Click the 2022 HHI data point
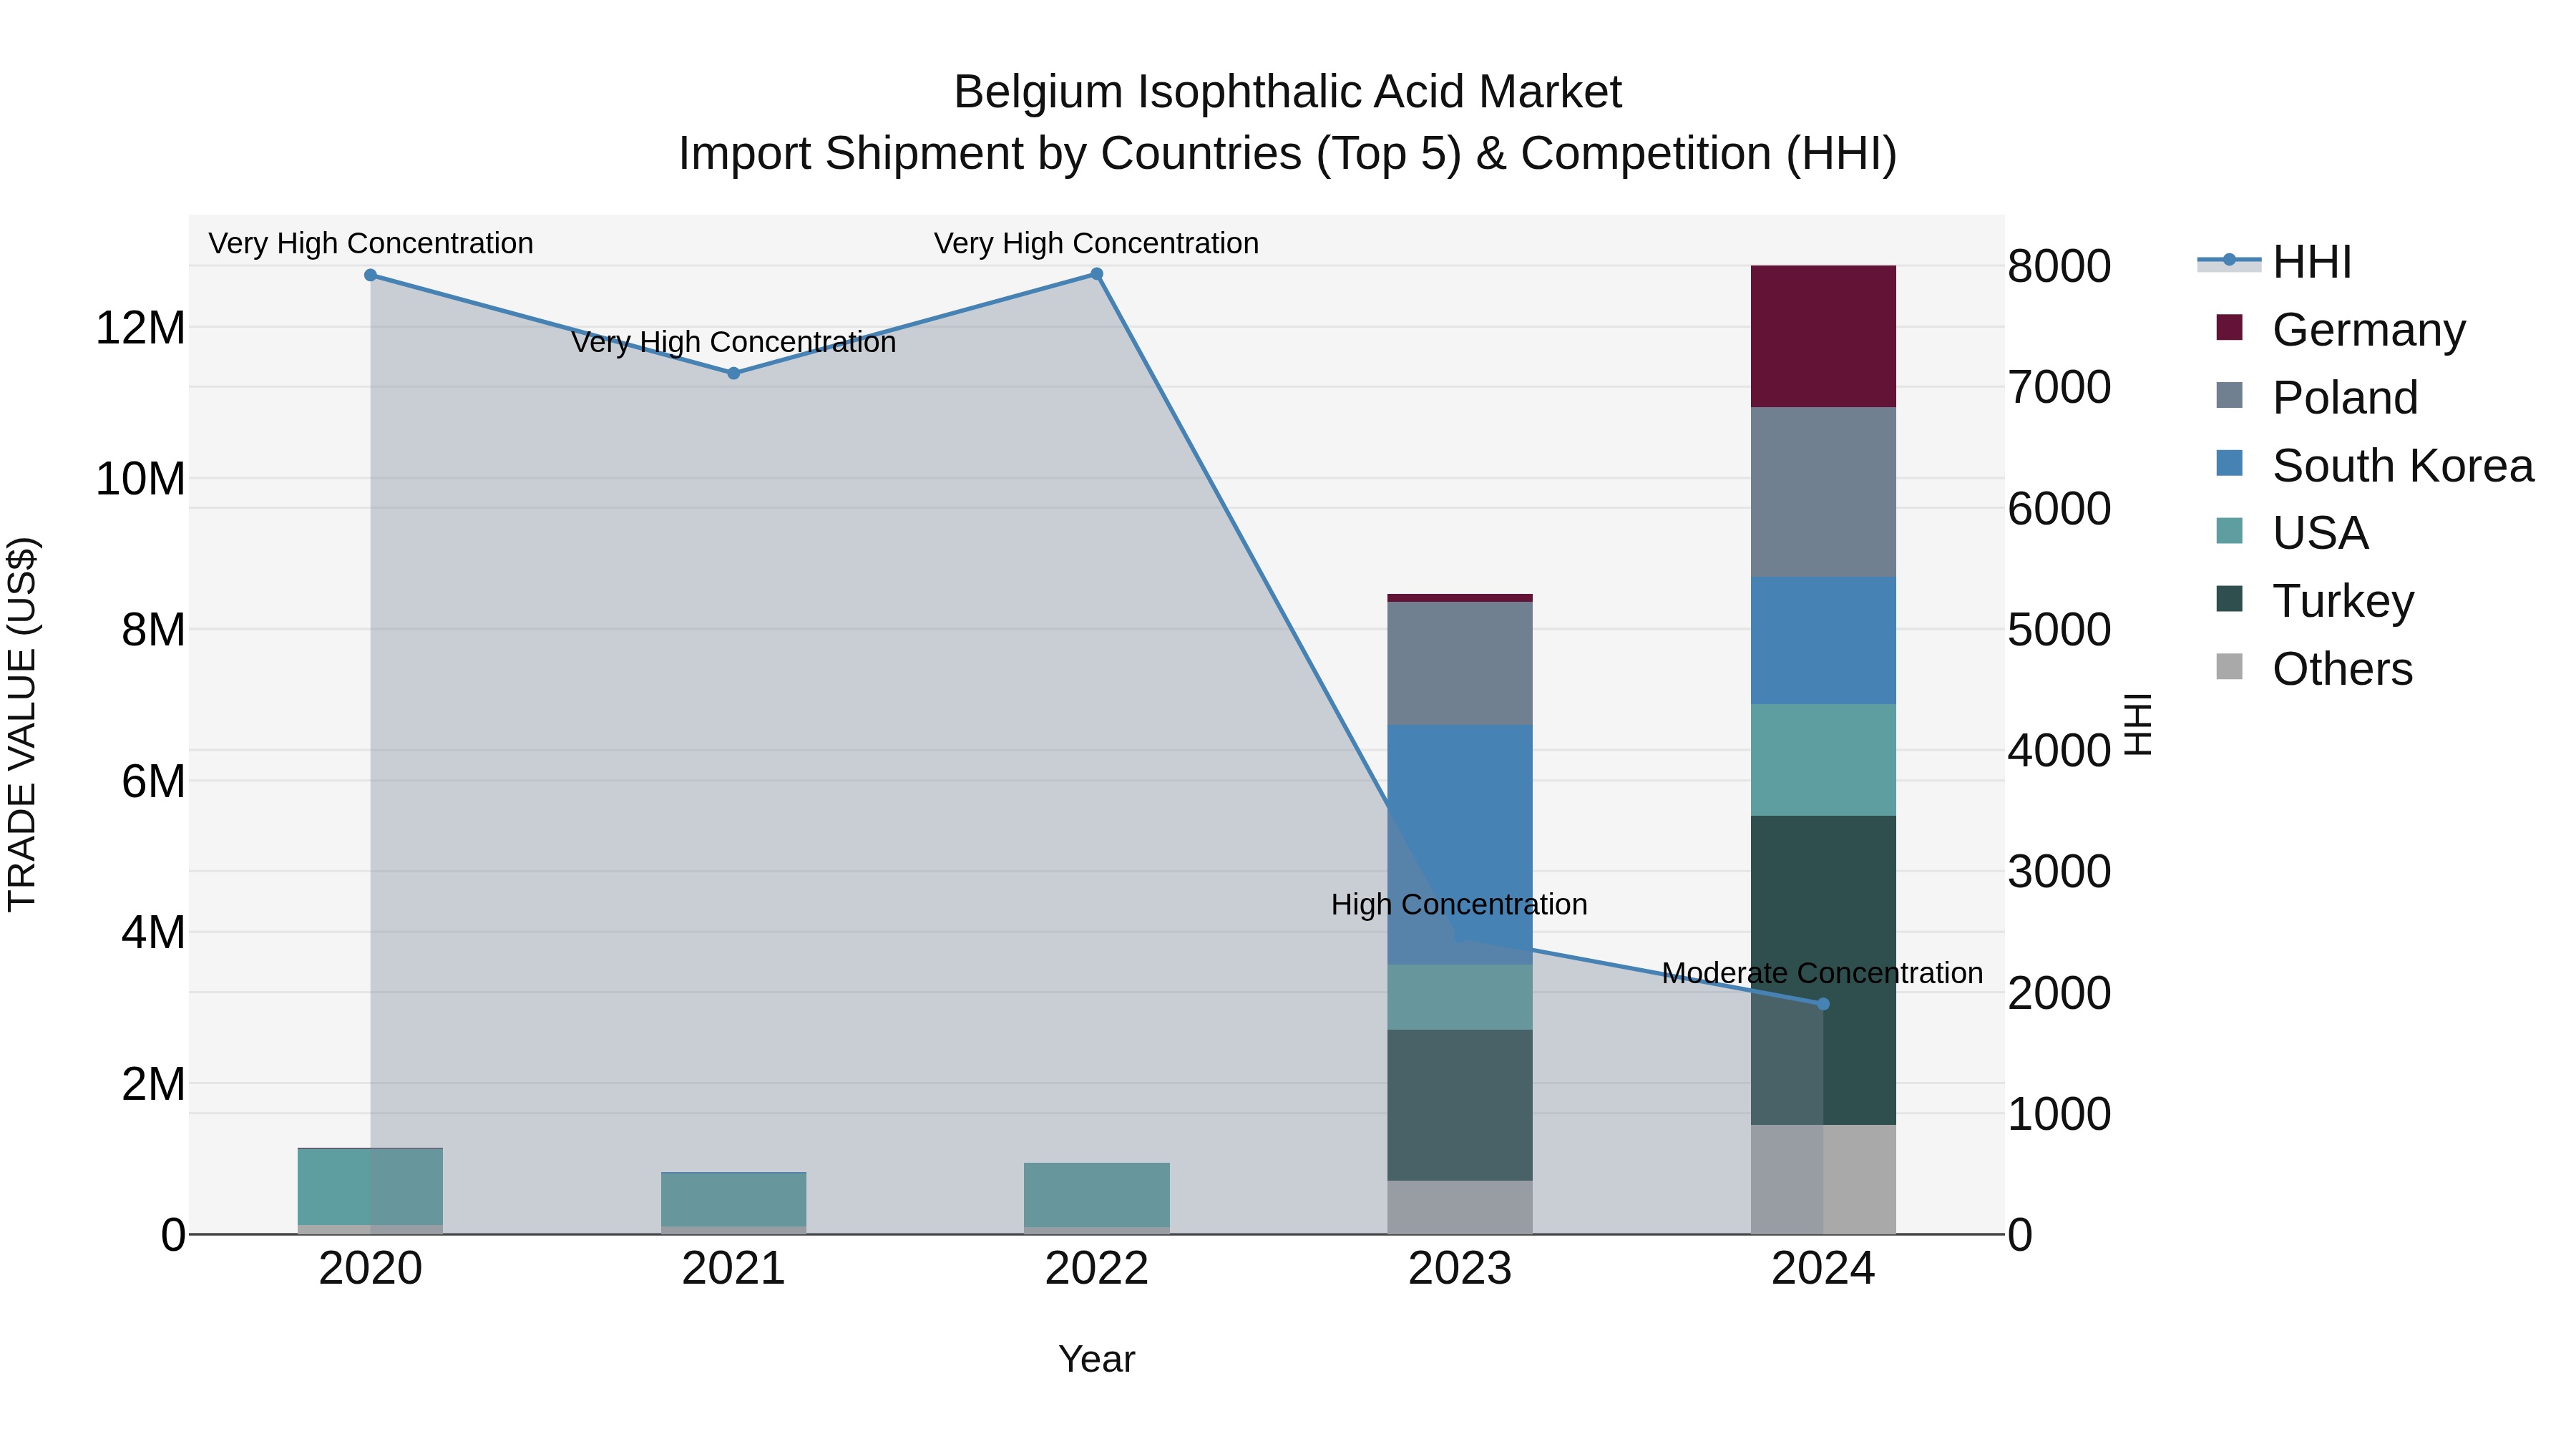This screenshot has height=1449, width=2576. click(x=1097, y=274)
